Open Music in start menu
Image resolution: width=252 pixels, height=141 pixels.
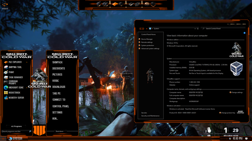[56, 81]
